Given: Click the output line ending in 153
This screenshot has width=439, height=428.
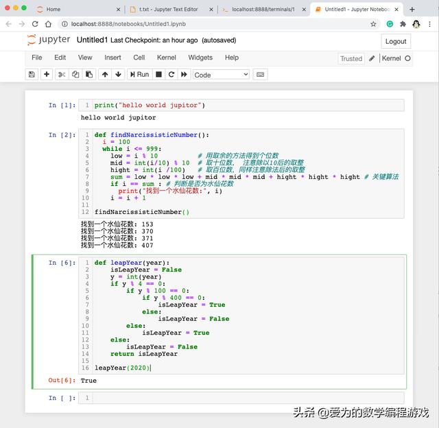Looking at the screenshot, I should [117, 224].
